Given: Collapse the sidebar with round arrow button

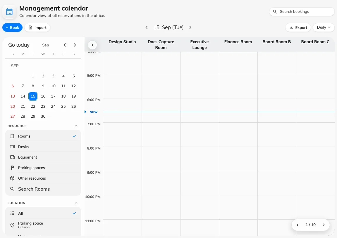Looking at the screenshot, I should (92, 45).
